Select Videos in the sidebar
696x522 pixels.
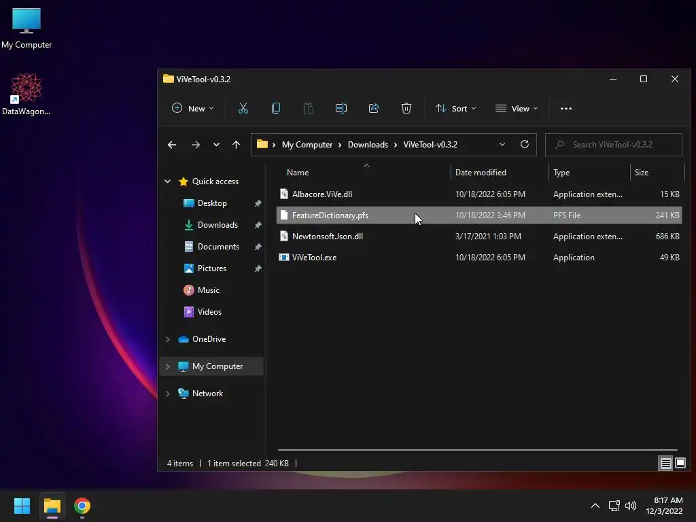(x=209, y=312)
